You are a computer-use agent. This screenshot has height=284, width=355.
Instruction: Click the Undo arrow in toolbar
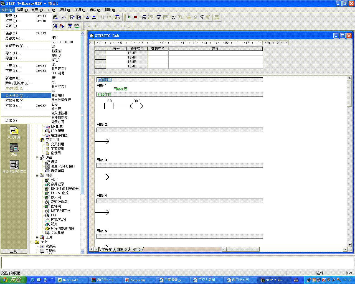pos(64,17)
